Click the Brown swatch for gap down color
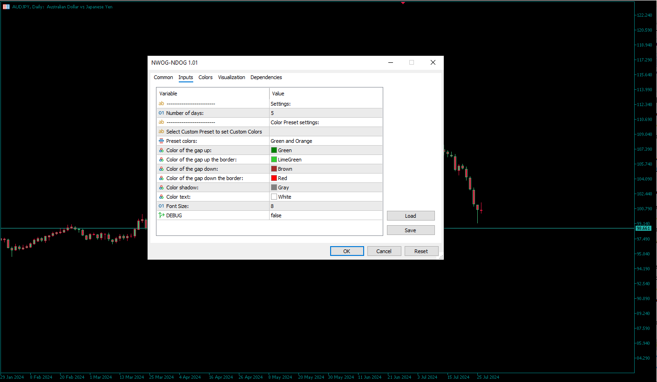657x382 pixels. pos(274,169)
